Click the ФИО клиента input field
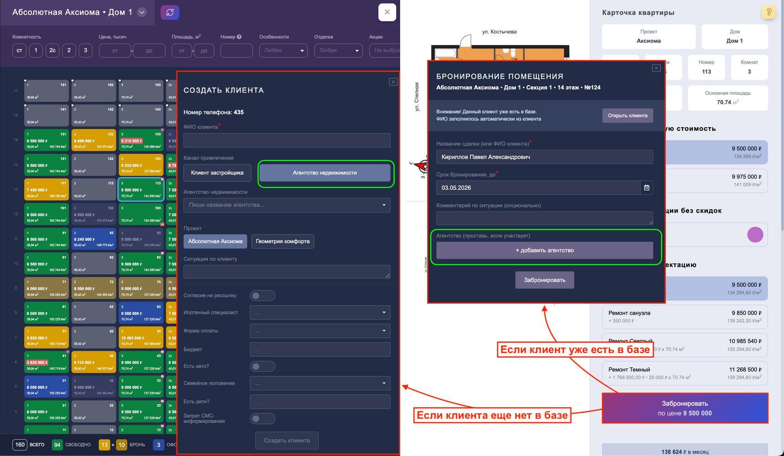This screenshot has height=456, width=784. point(287,140)
